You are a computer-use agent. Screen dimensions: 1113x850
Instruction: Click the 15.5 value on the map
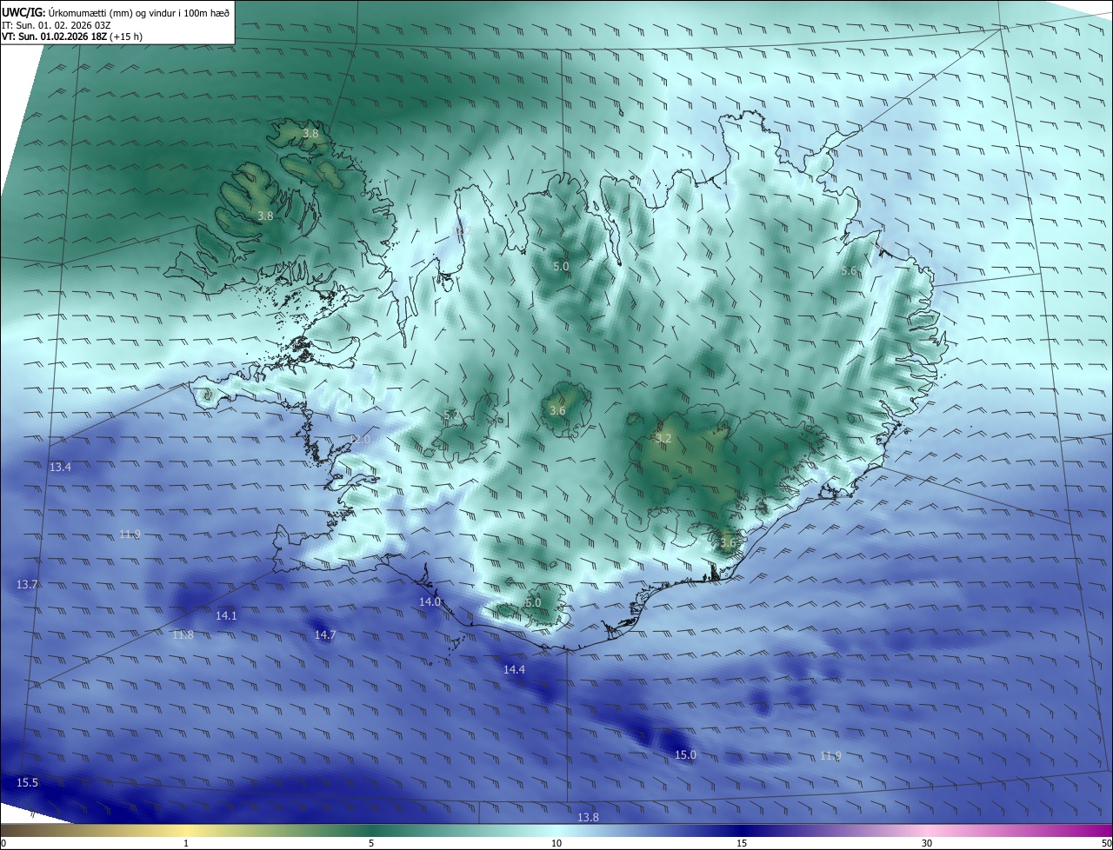pos(27,783)
